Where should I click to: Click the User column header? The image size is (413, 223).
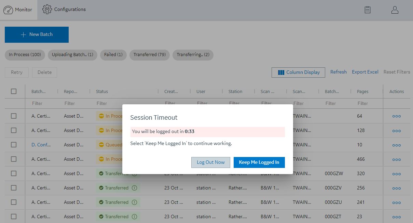click(201, 91)
